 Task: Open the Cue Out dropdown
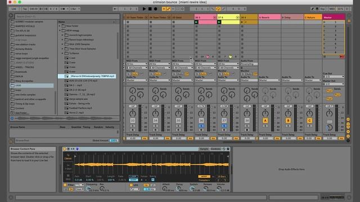point(334,76)
